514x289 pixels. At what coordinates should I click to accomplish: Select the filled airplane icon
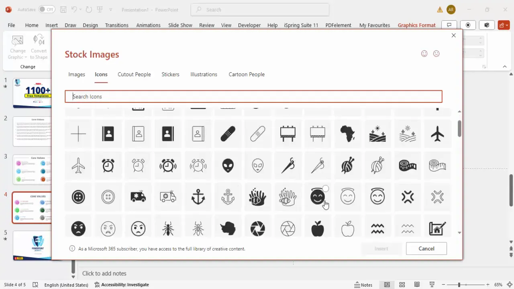(437, 134)
